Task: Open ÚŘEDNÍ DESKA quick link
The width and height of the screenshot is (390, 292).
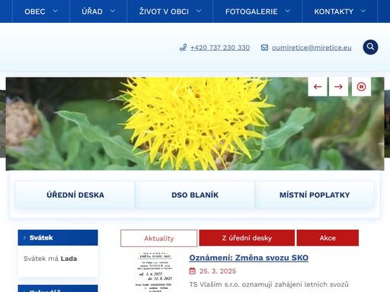Action: pyautogui.click(x=75, y=195)
